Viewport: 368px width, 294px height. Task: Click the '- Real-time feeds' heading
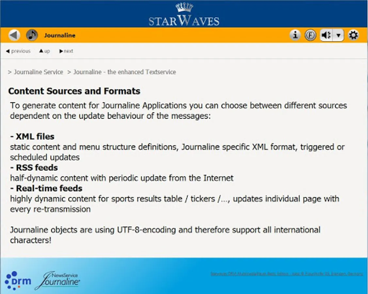(46, 188)
